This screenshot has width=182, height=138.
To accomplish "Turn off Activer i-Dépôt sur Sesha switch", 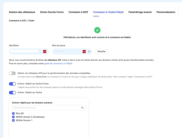I will 12,92.
